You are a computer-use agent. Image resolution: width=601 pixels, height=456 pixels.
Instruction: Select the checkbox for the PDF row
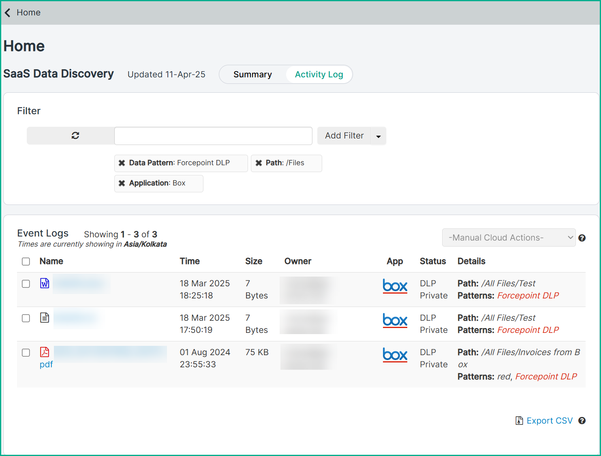click(x=26, y=353)
